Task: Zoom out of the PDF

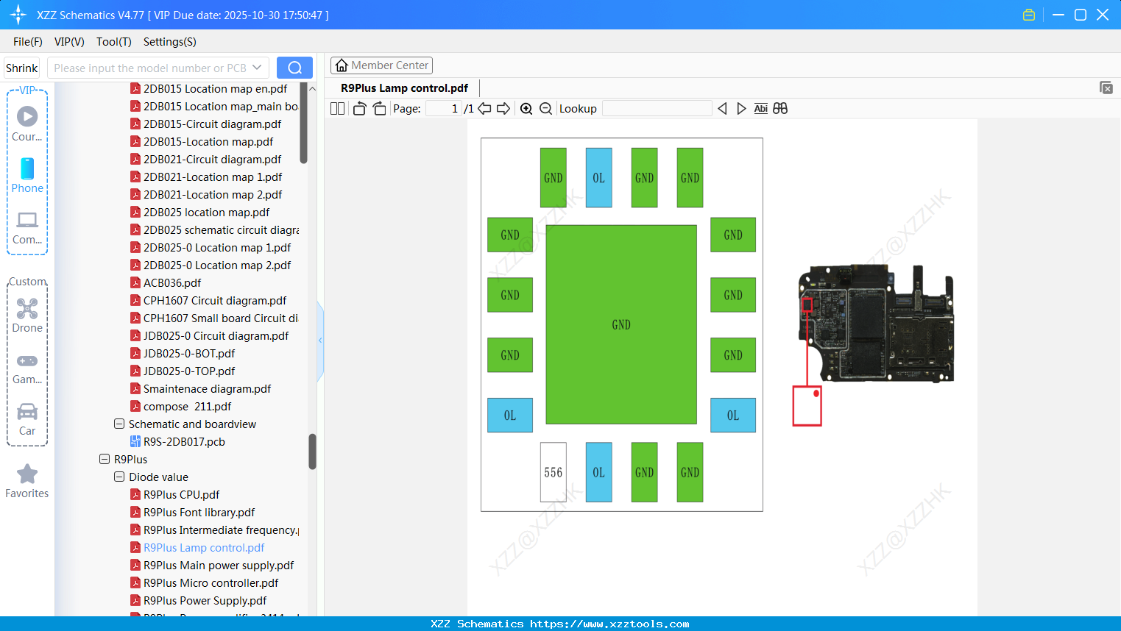Action: click(x=545, y=109)
